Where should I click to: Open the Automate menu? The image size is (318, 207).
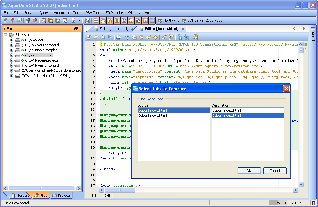pyautogui.click(x=61, y=13)
